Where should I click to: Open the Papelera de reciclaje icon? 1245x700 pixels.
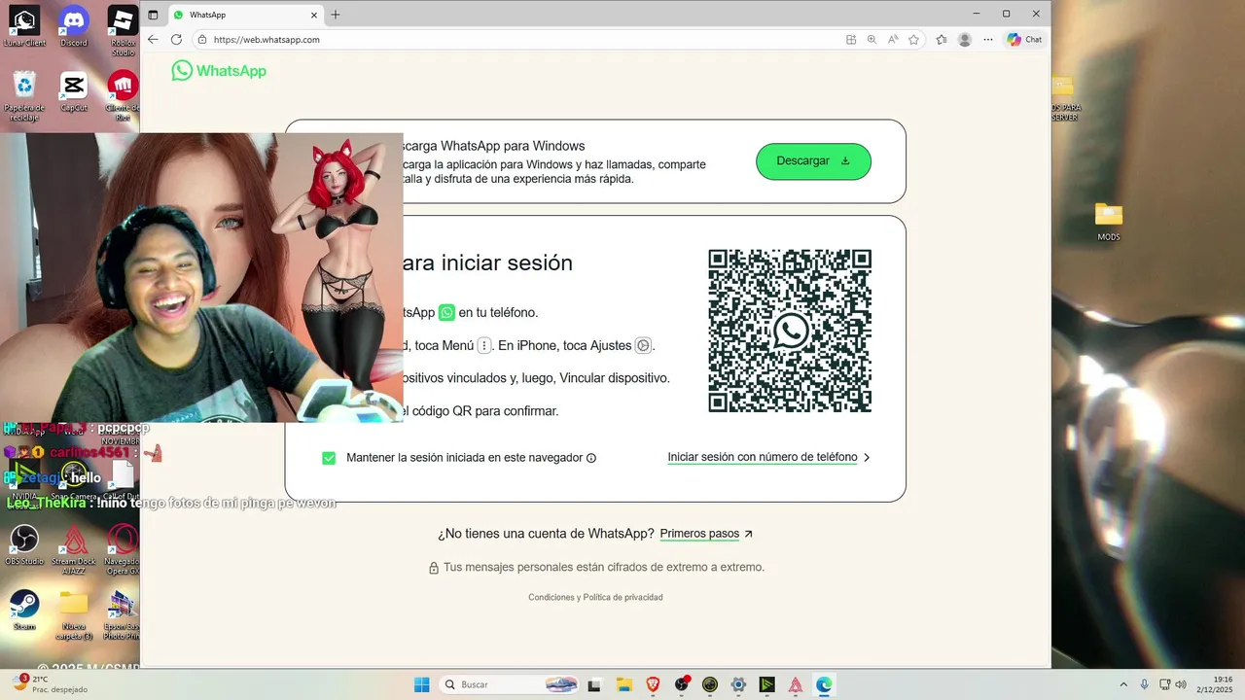click(24, 96)
